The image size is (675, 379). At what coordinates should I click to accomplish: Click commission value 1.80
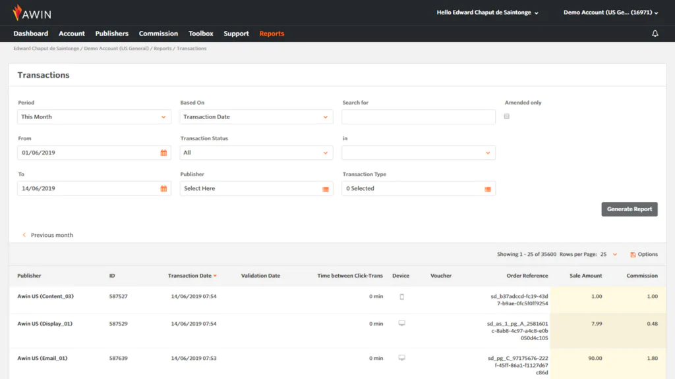click(652, 359)
